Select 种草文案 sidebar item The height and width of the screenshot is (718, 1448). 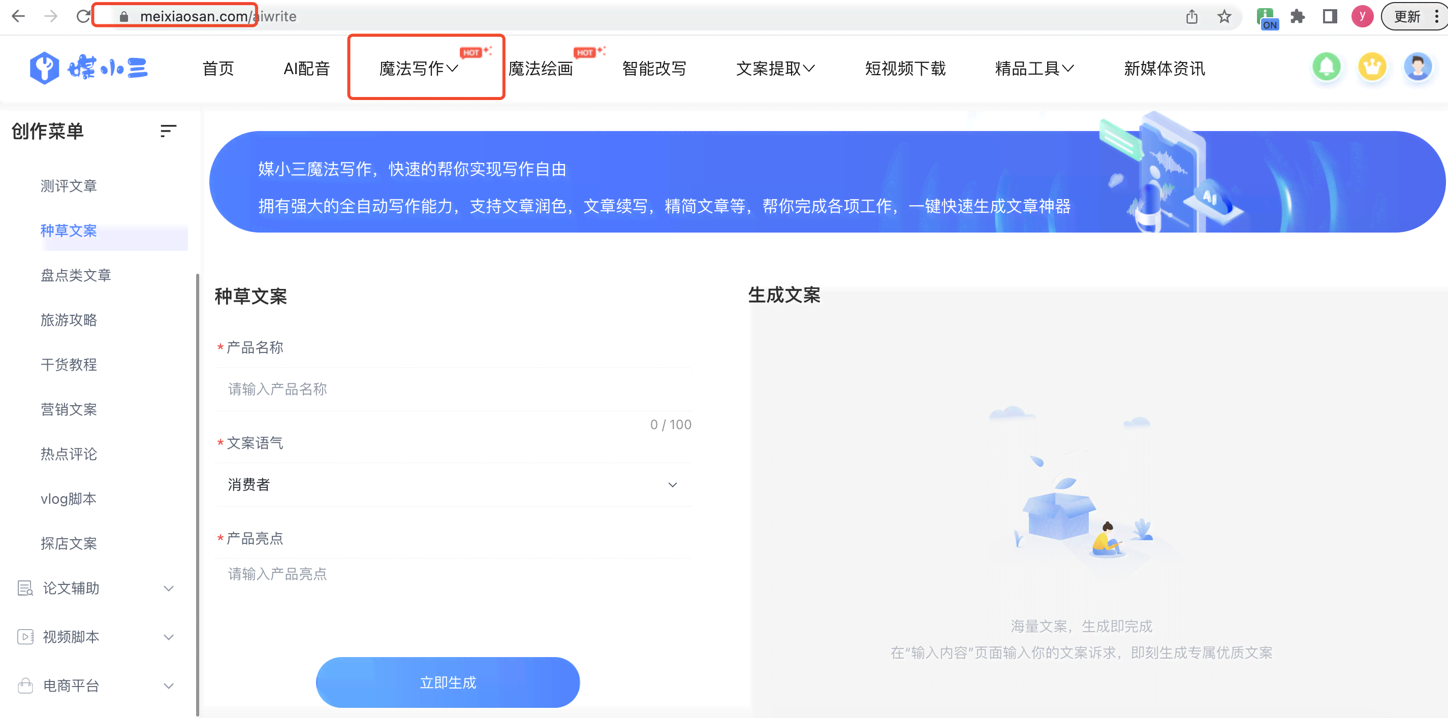(x=69, y=231)
